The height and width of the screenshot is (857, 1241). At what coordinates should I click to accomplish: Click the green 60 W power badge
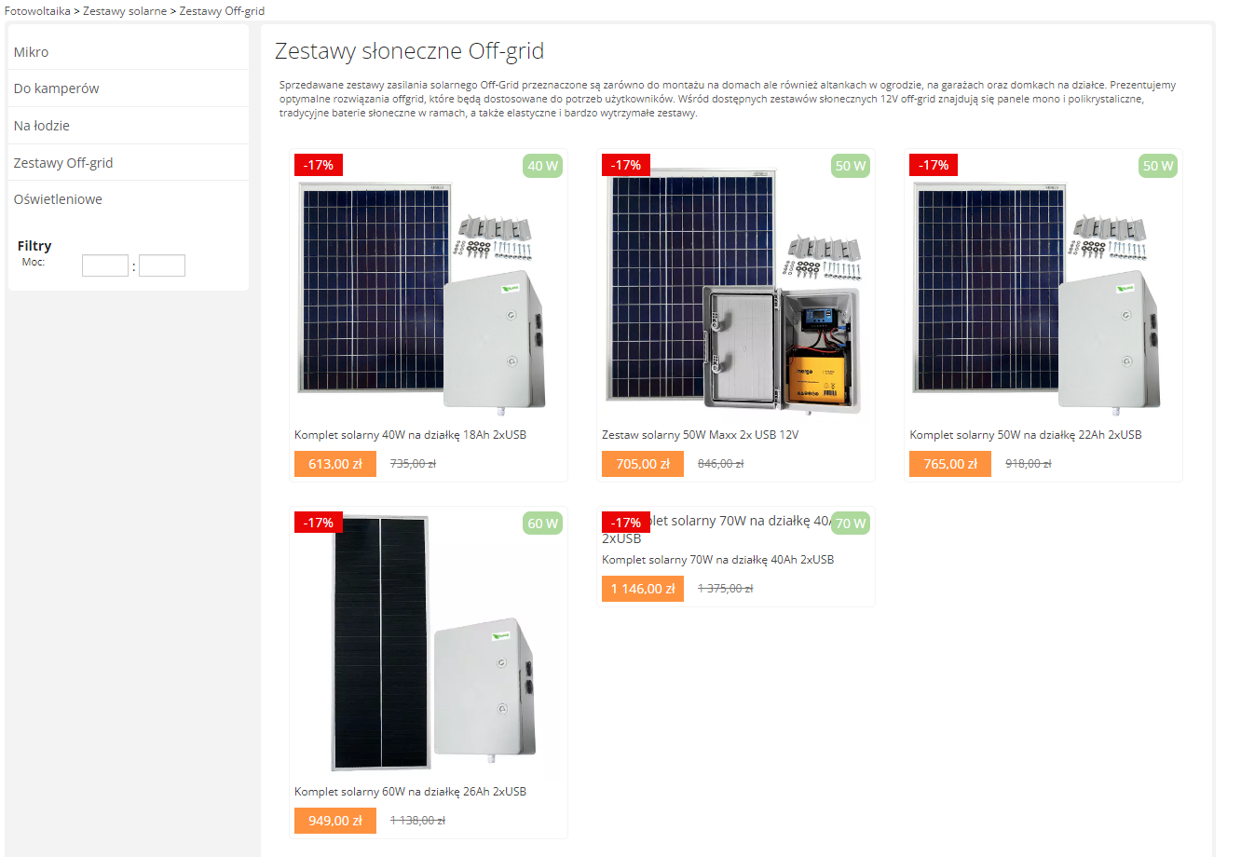542,524
